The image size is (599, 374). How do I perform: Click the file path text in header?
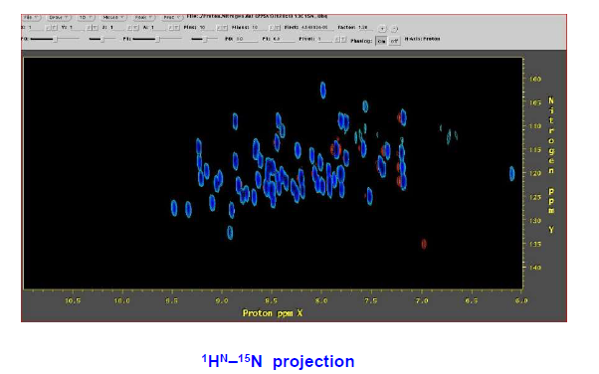(257, 17)
